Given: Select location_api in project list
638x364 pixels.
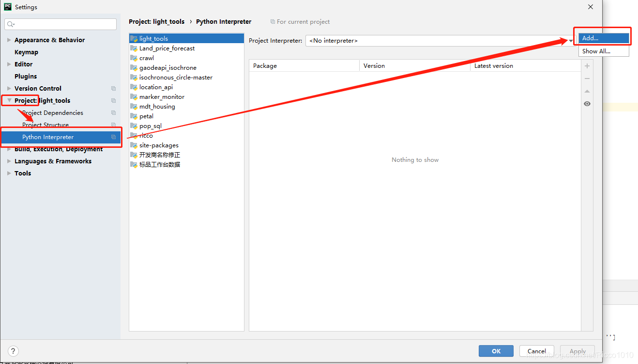Looking at the screenshot, I should 187,87.
